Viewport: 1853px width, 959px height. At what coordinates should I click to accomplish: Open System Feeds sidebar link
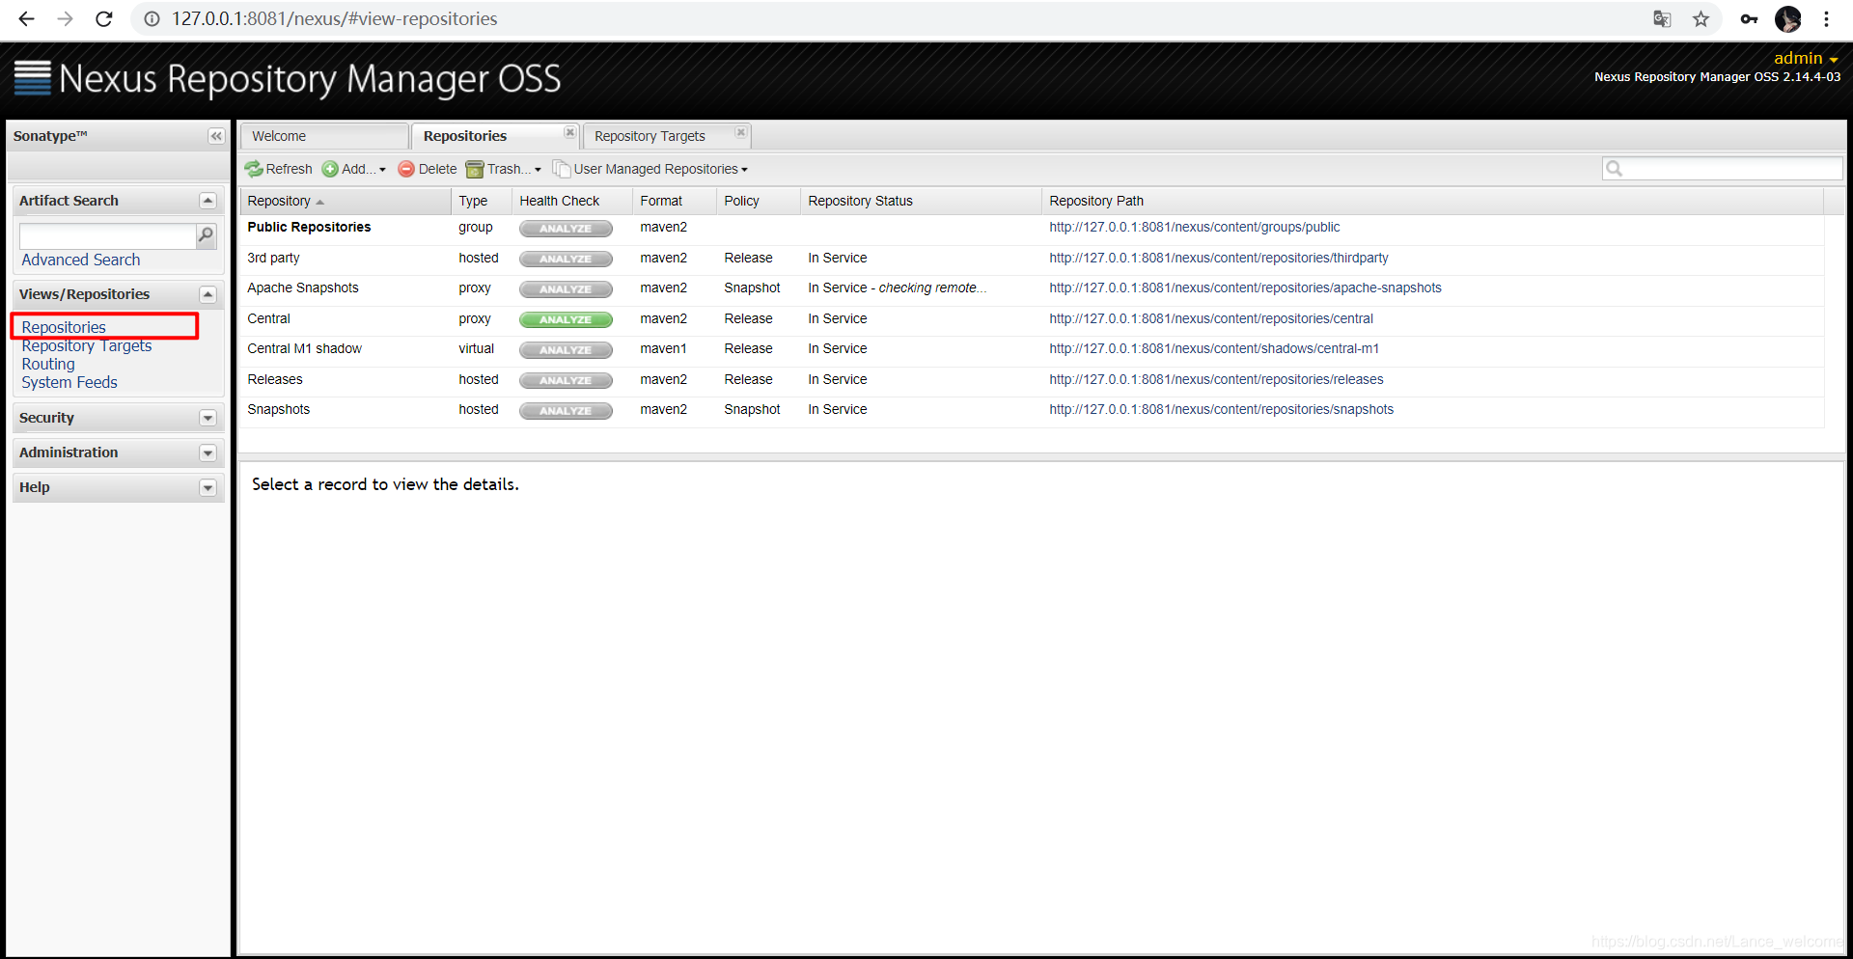pyautogui.click(x=69, y=383)
